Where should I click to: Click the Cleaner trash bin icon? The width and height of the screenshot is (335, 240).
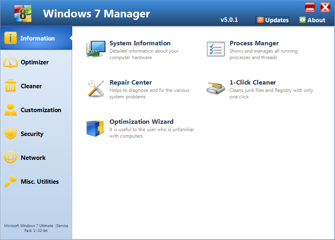click(11, 86)
